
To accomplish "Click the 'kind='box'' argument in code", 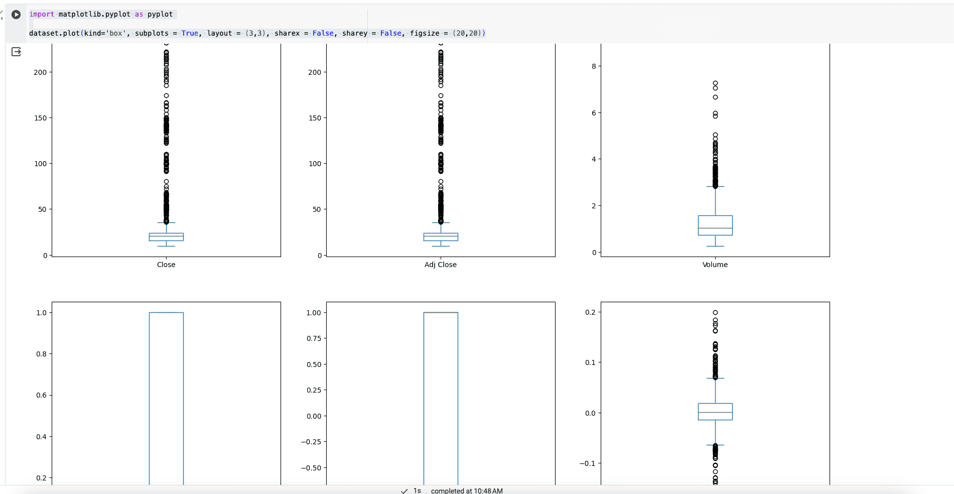I will pos(105,33).
